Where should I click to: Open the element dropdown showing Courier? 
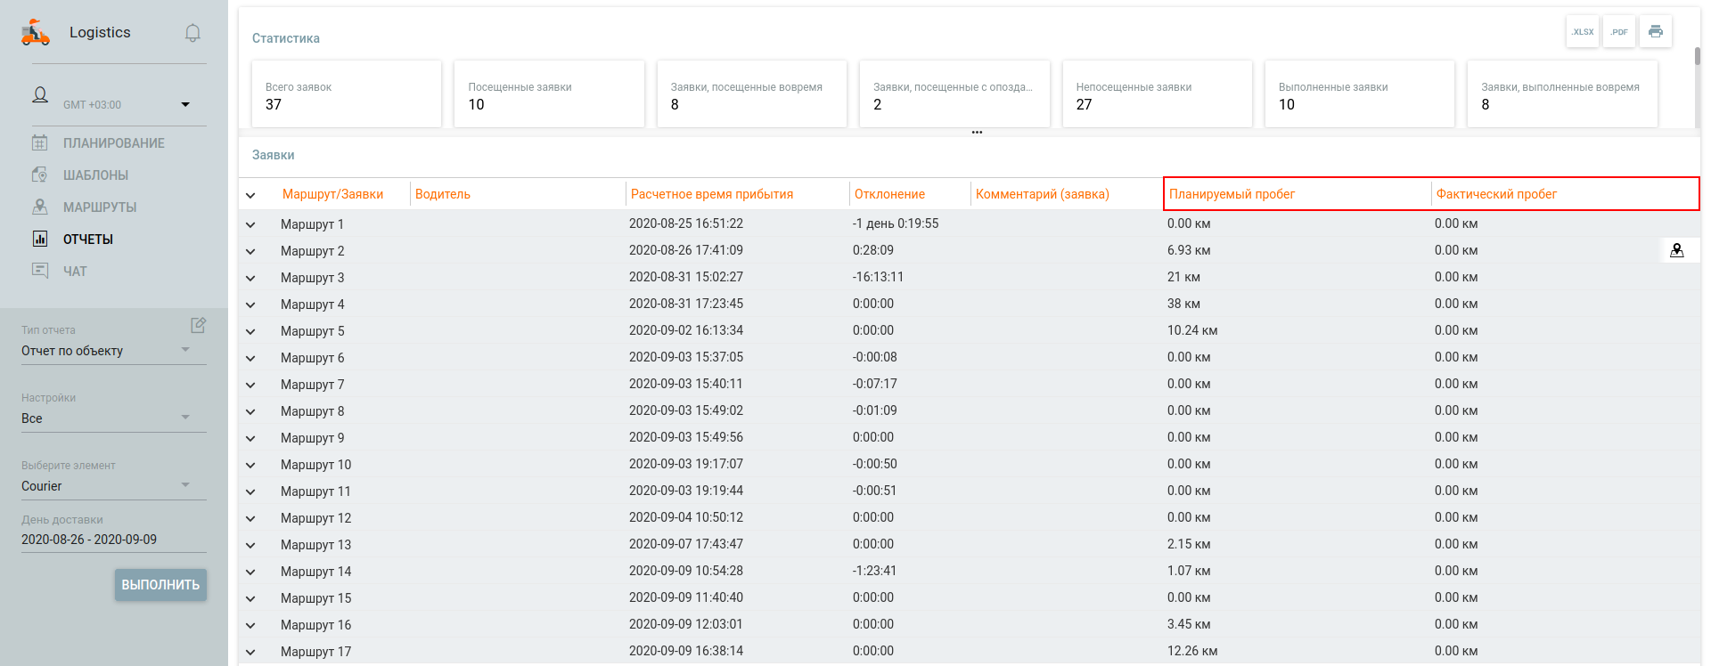pos(105,486)
